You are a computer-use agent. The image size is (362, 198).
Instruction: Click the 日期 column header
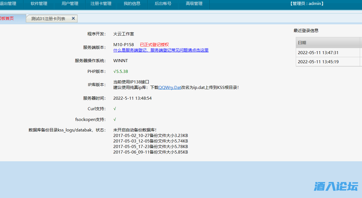tap(302, 43)
